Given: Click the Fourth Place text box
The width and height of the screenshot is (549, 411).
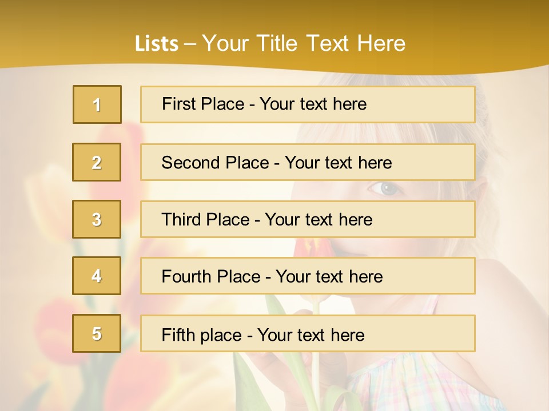Looking at the screenshot, I should 308,276.
